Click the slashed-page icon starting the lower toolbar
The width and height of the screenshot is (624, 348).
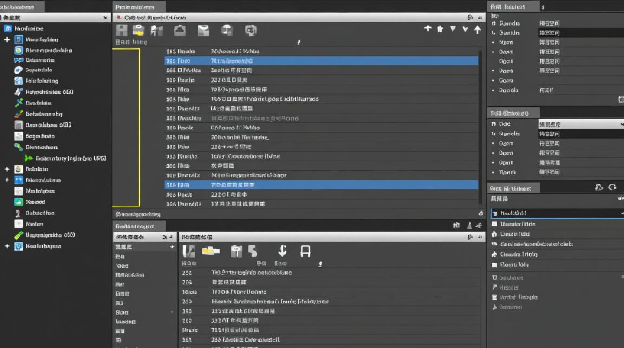(188, 251)
